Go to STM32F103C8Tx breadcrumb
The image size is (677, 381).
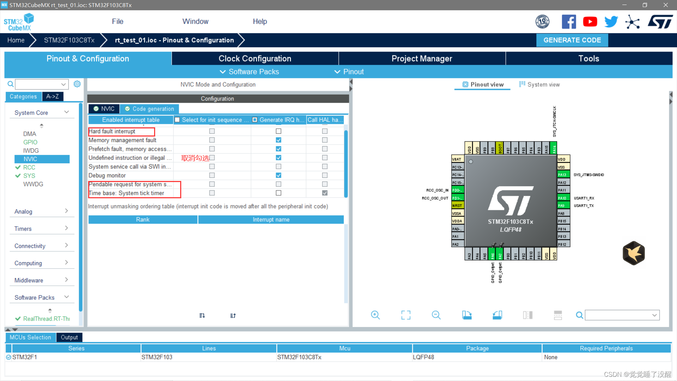[69, 40]
